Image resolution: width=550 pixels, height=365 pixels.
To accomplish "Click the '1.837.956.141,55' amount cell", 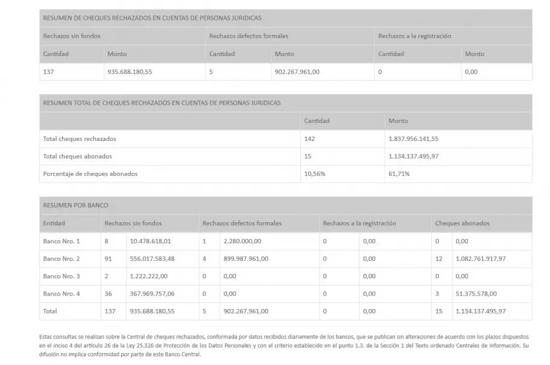I will pos(414,139).
